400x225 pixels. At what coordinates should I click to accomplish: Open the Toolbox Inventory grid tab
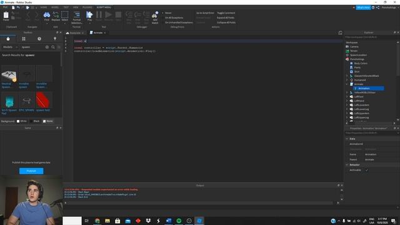click(x=24, y=39)
